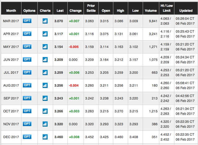Click the Low column header
This screenshot has height=145, width=198.
(x=136, y=8)
